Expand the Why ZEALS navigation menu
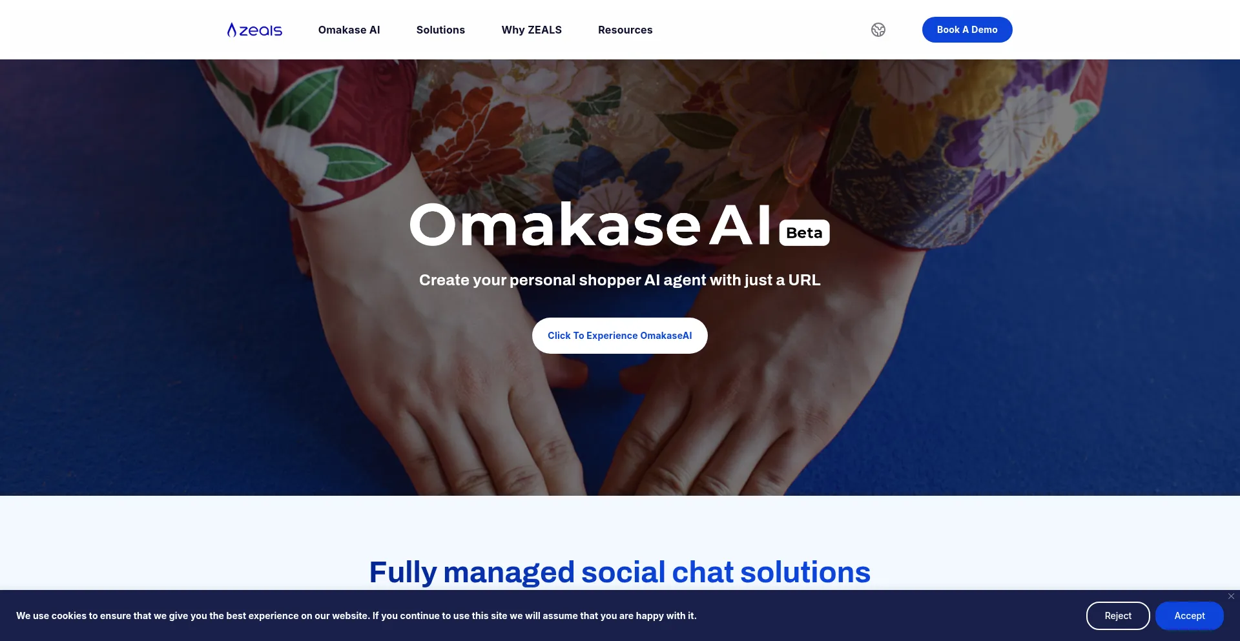Screen dimensions: 1240x641 click(x=532, y=30)
